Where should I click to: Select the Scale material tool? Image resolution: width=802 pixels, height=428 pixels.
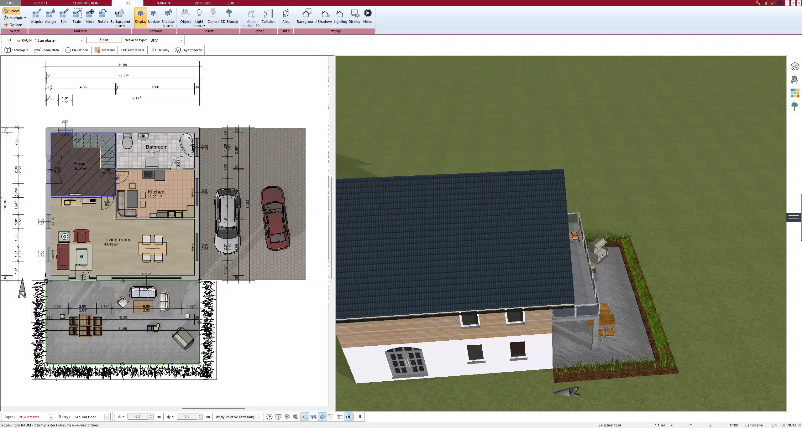77,16
